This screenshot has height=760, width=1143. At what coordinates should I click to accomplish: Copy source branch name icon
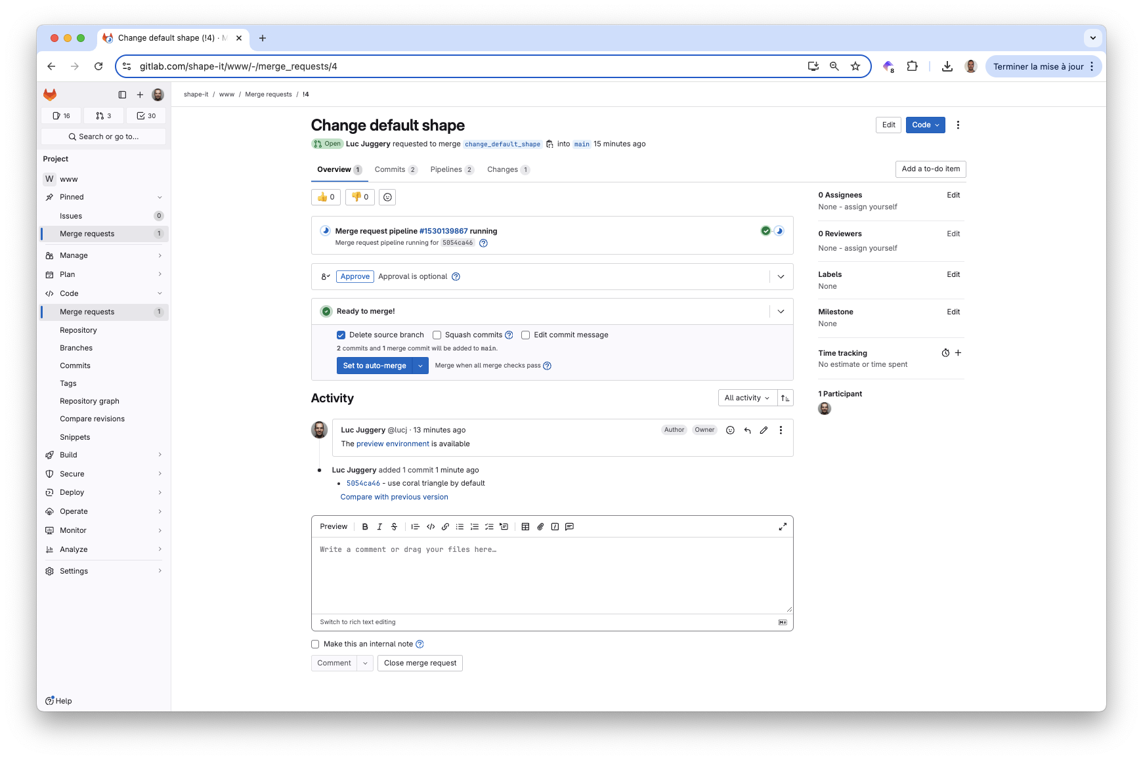coord(550,144)
